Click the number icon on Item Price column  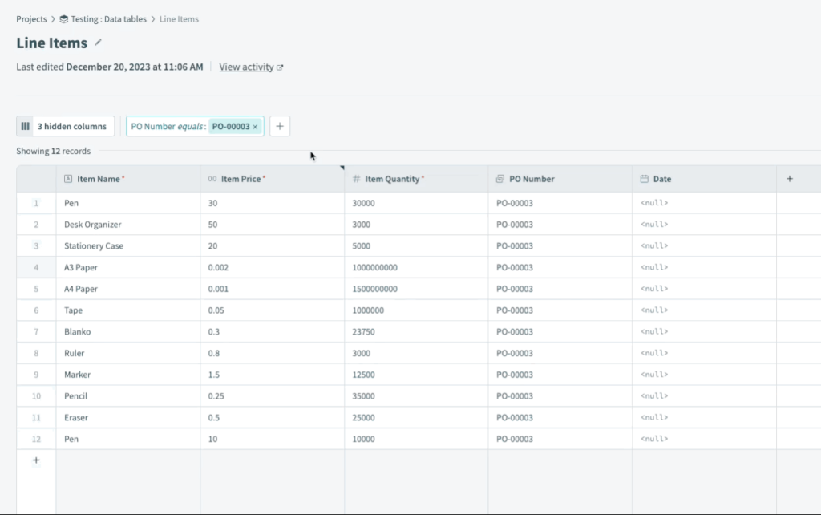[x=212, y=178]
